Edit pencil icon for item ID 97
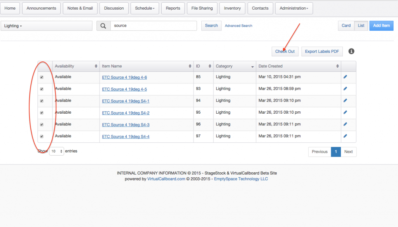Screen dimensions: 398x227 (x=345, y=136)
